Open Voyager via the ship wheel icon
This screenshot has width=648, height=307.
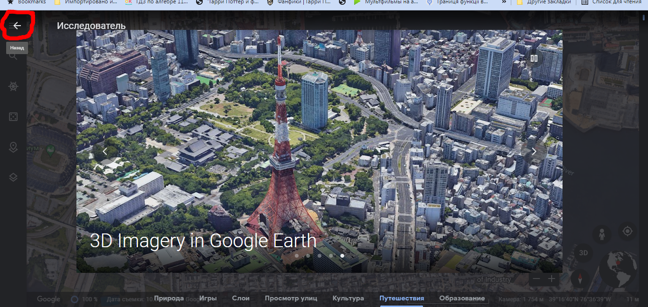coord(13,86)
